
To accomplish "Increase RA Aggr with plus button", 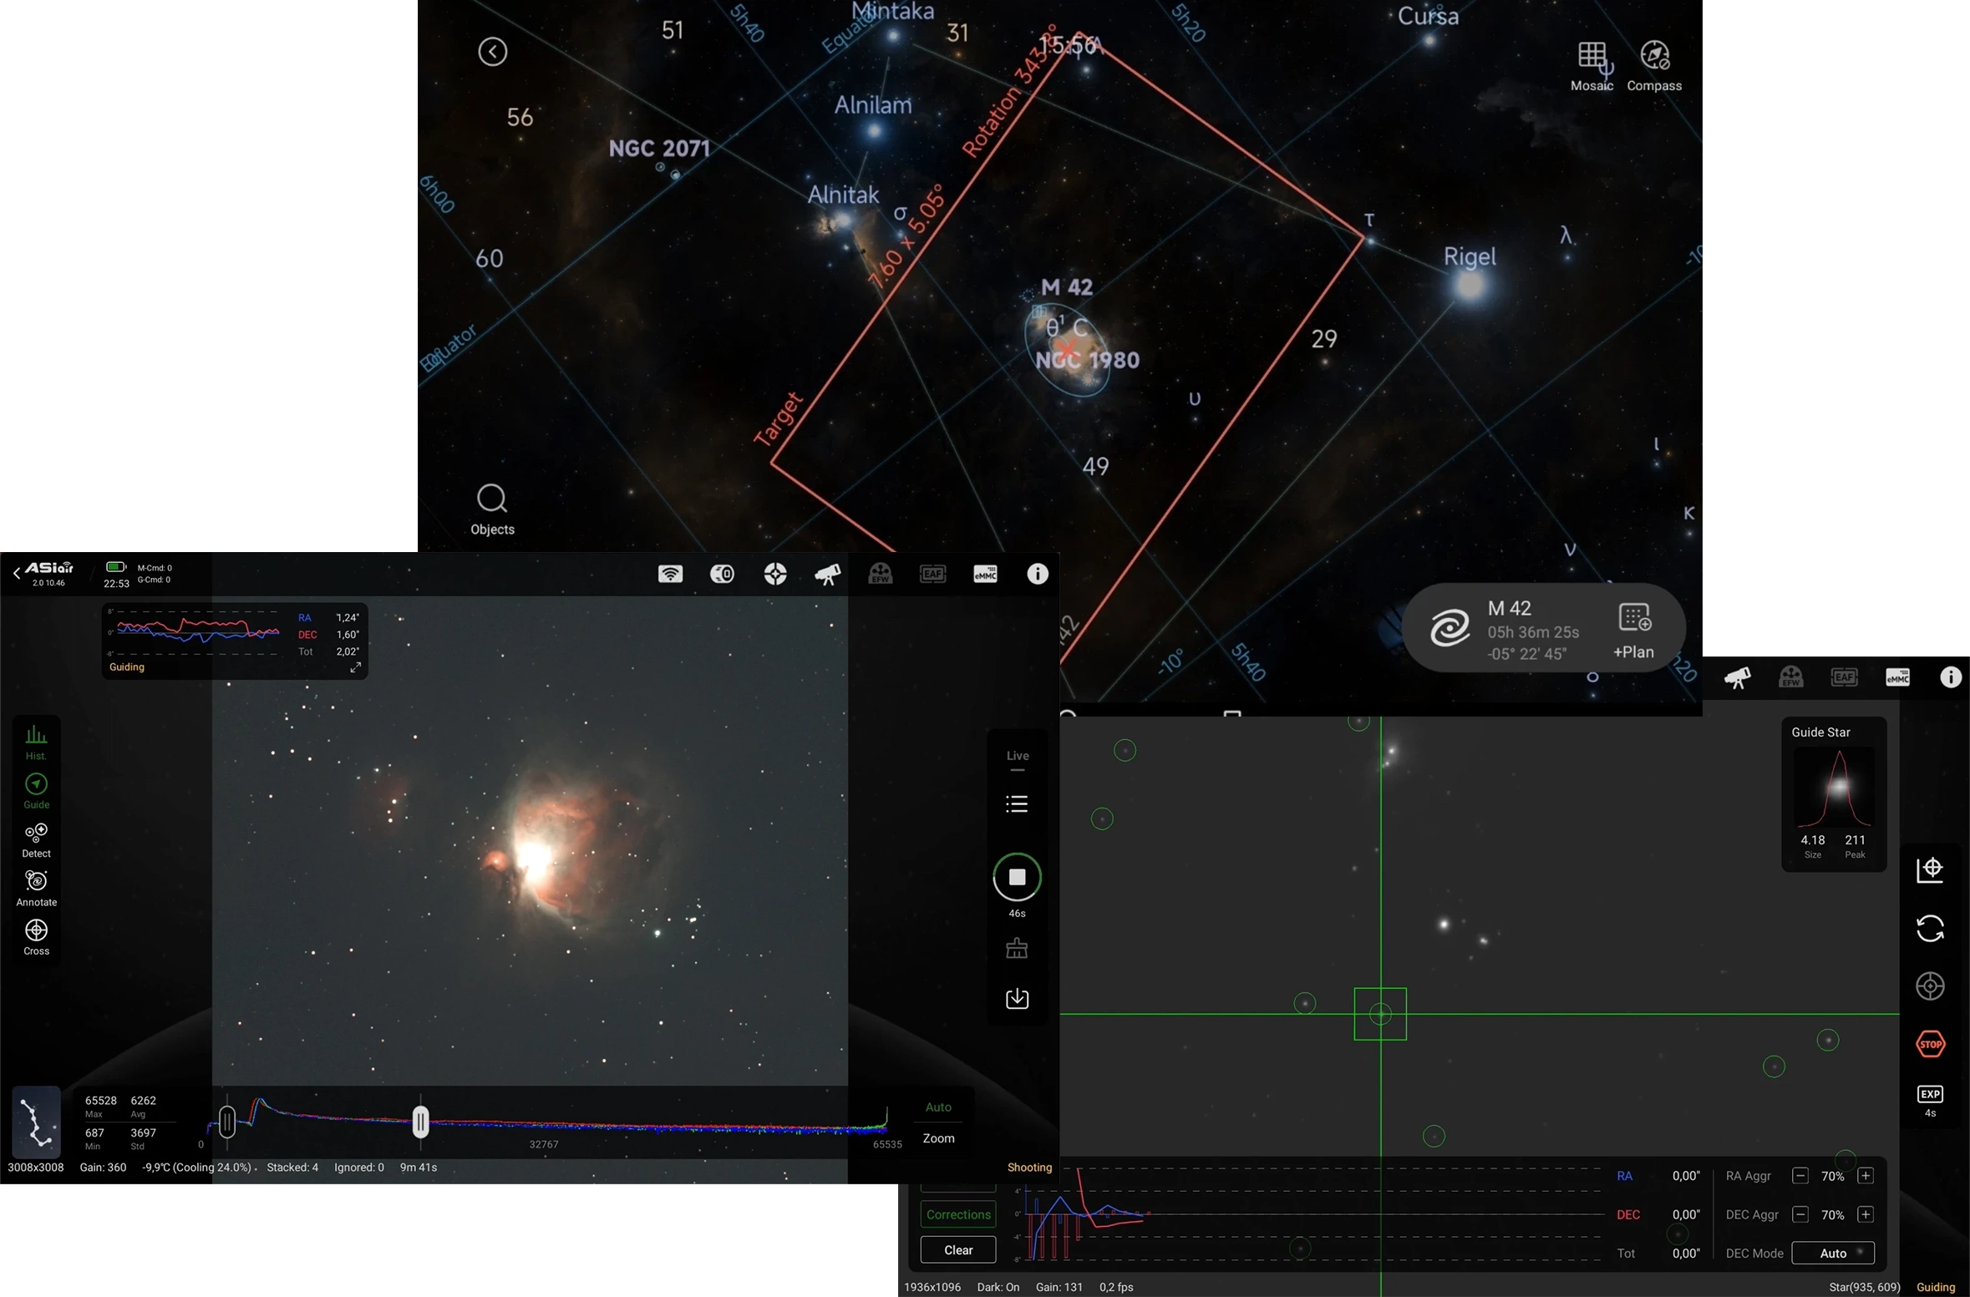I will (x=1865, y=1176).
